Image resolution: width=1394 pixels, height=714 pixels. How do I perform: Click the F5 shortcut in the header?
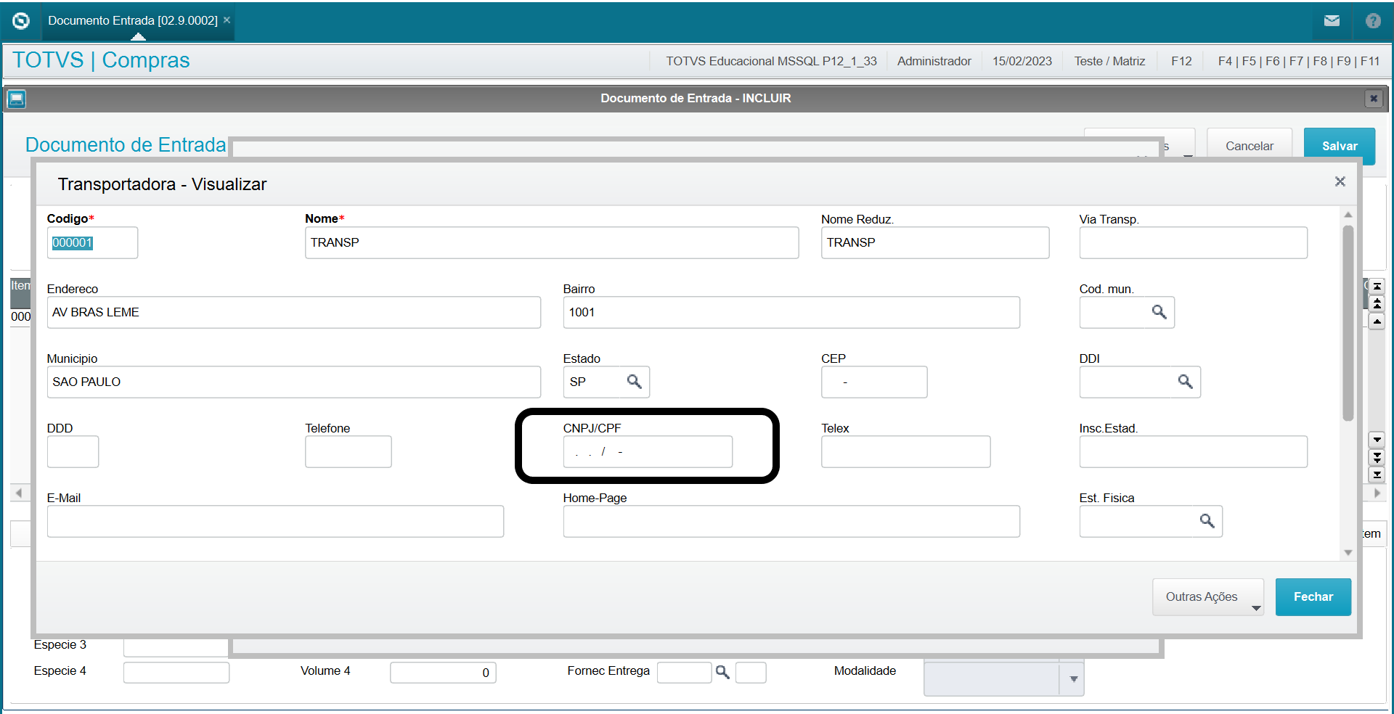pos(1249,61)
